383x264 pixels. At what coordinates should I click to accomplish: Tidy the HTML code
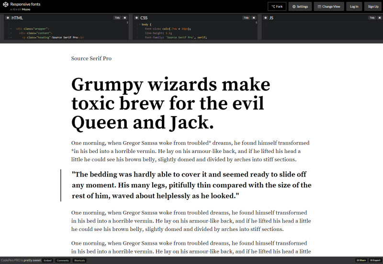click(x=117, y=18)
